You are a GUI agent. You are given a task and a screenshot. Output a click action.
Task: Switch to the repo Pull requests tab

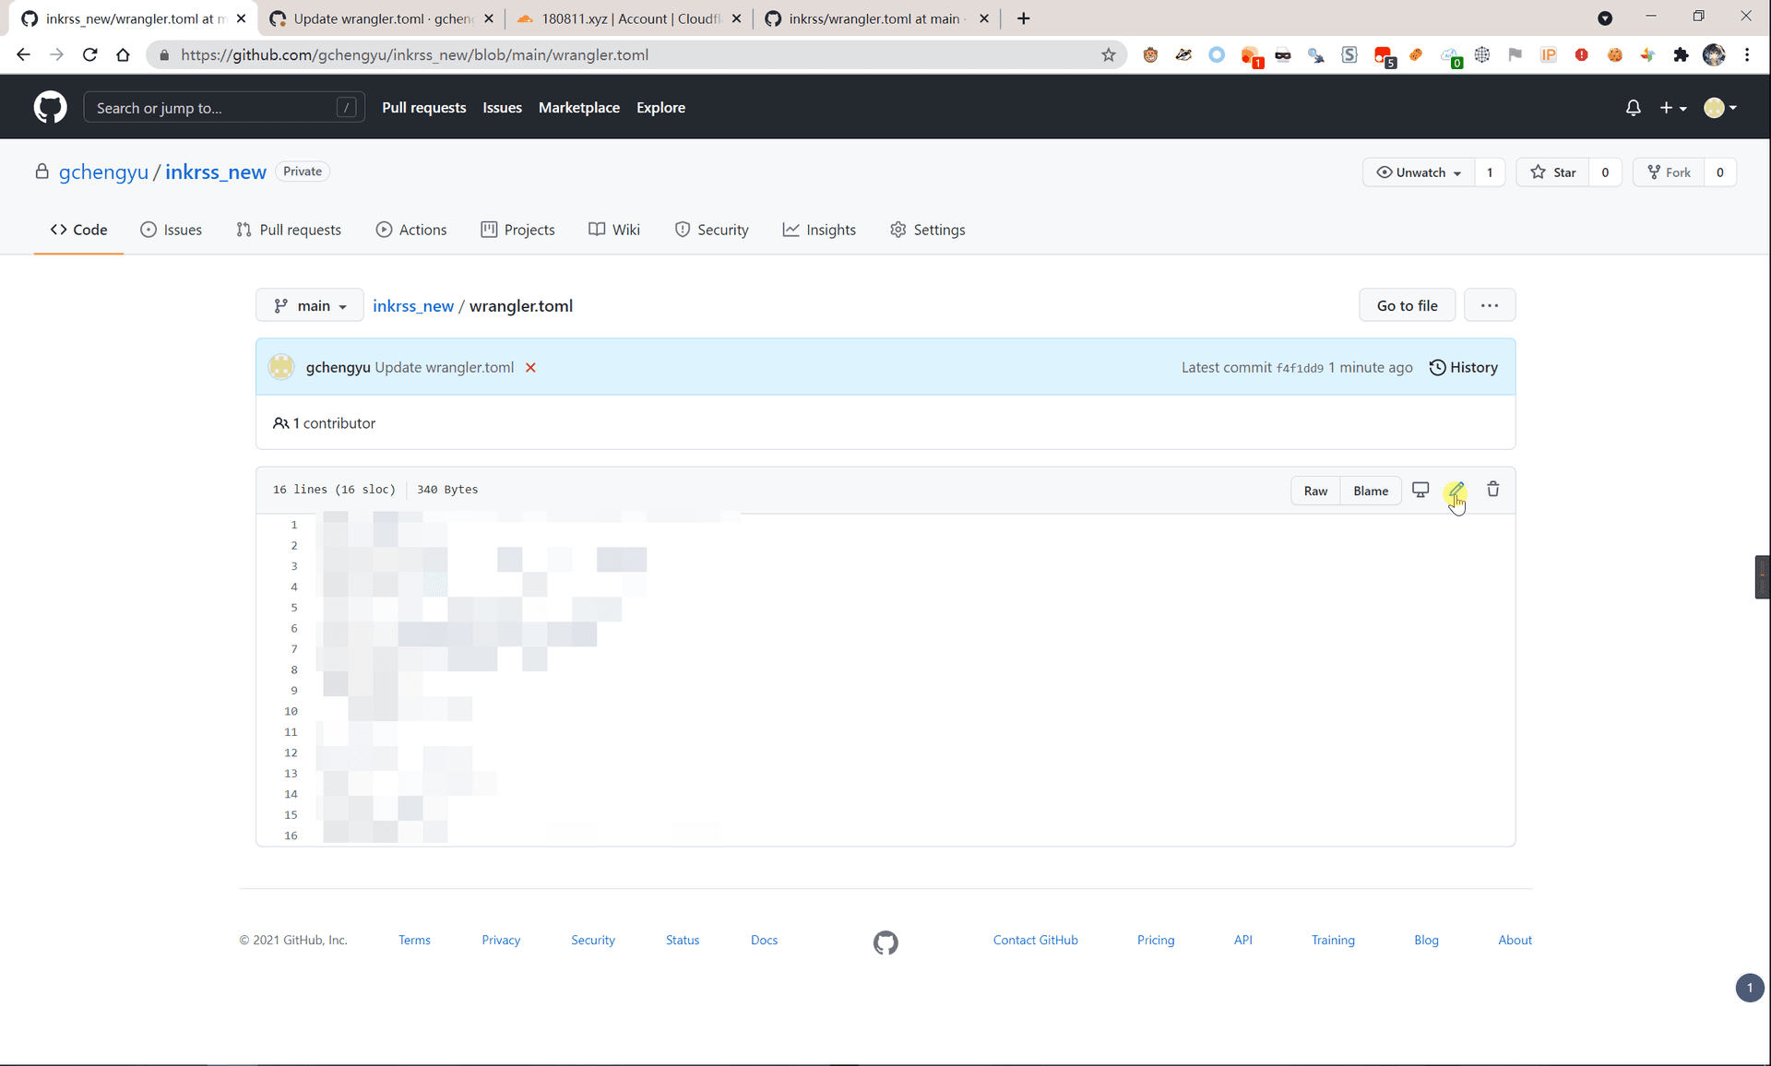[x=289, y=230]
